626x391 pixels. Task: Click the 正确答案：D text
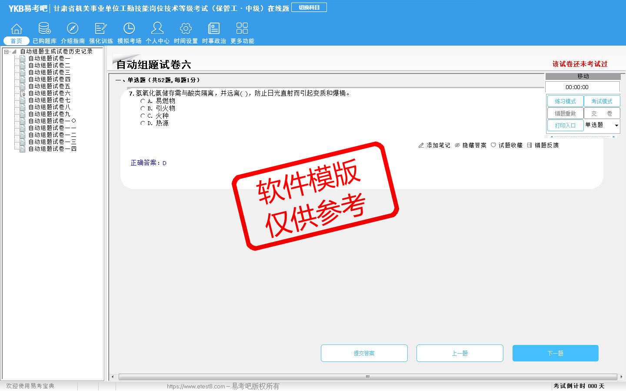[148, 163]
